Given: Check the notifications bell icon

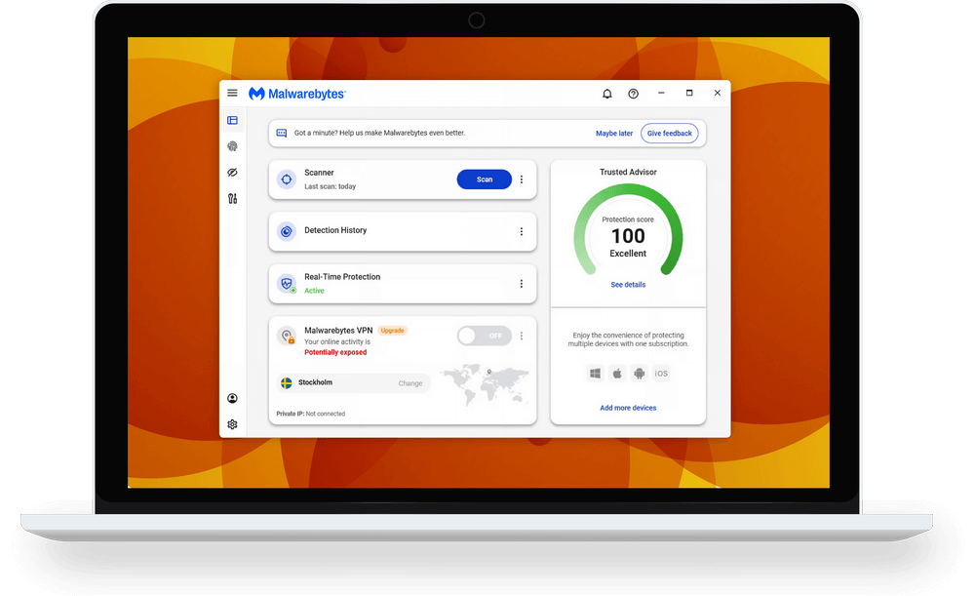Looking at the screenshot, I should click(x=607, y=94).
